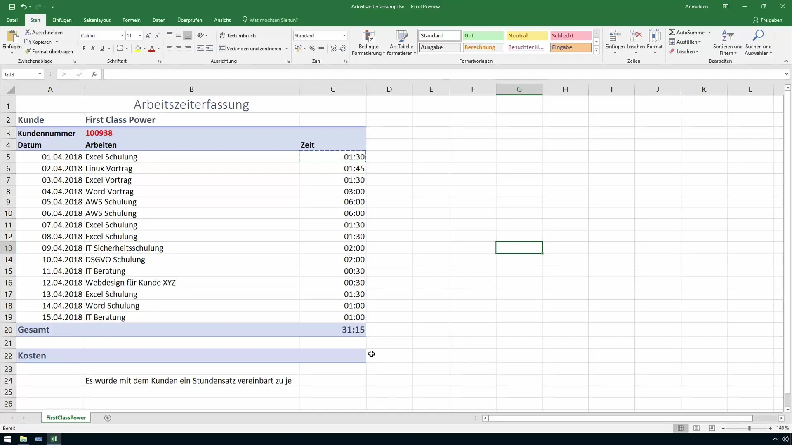Click the borders icon in Schriftart
Screen dimensions: 792x445
[x=120, y=49]
